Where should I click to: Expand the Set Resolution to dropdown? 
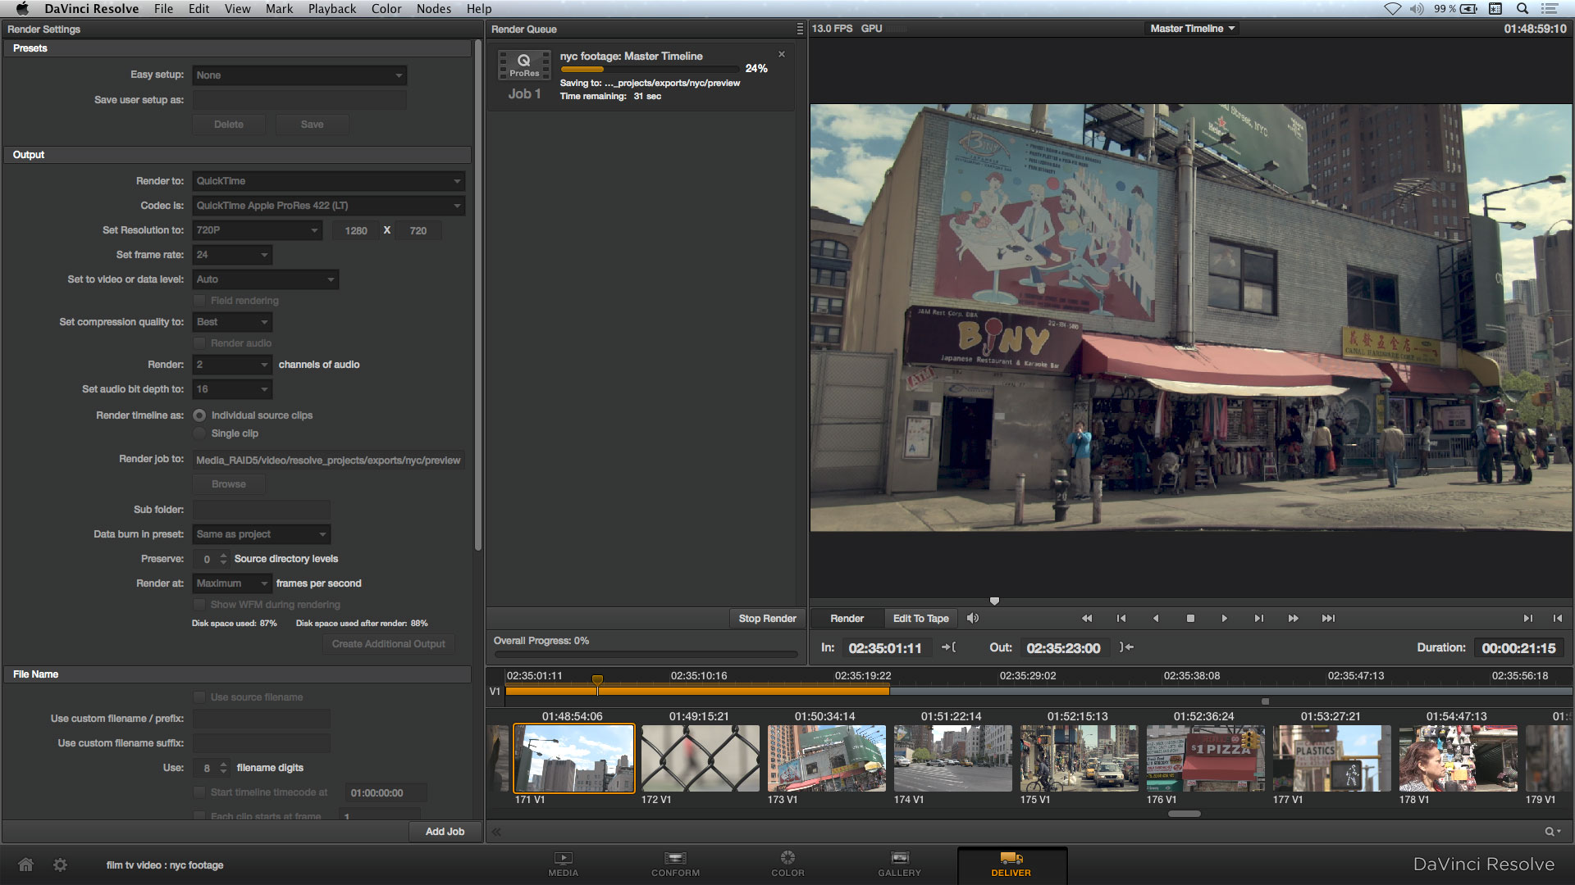coord(257,230)
